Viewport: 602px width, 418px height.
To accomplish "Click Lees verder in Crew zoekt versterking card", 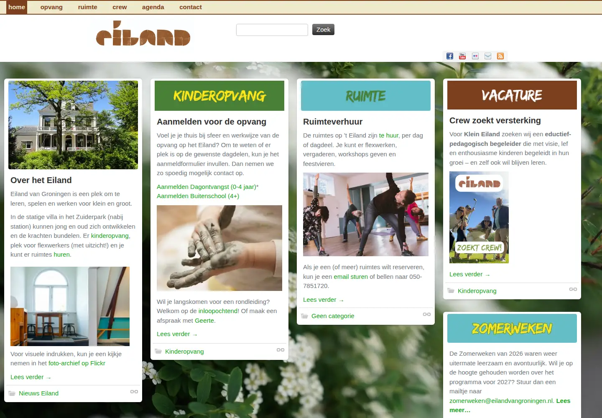I will point(469,274).
